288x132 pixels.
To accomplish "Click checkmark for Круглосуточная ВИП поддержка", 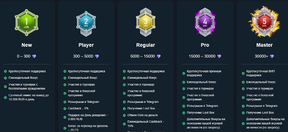I will click(243, 73).
